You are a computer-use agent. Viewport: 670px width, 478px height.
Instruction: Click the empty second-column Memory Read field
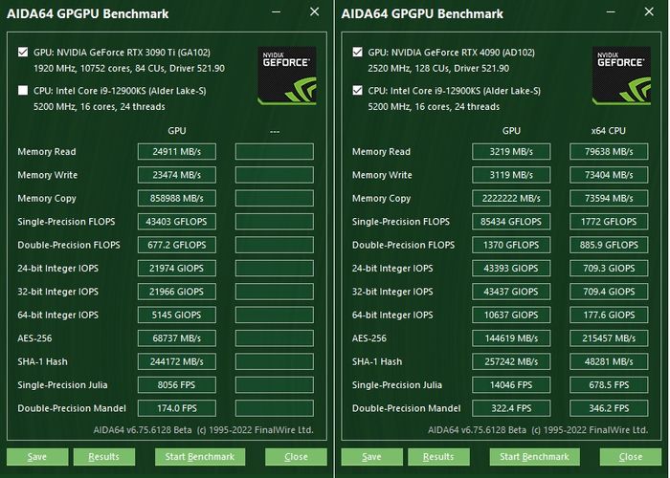coord(275,151)
